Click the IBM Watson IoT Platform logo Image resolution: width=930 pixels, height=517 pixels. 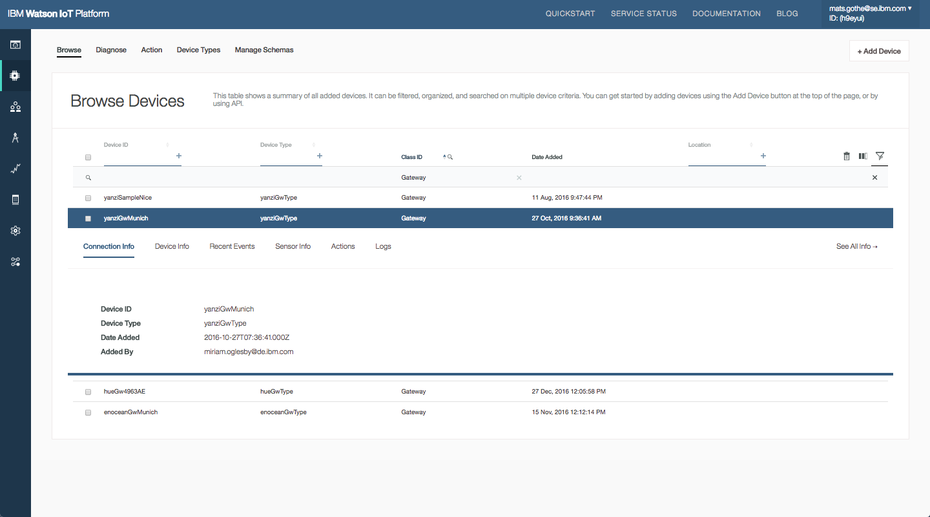coord(58,14)
